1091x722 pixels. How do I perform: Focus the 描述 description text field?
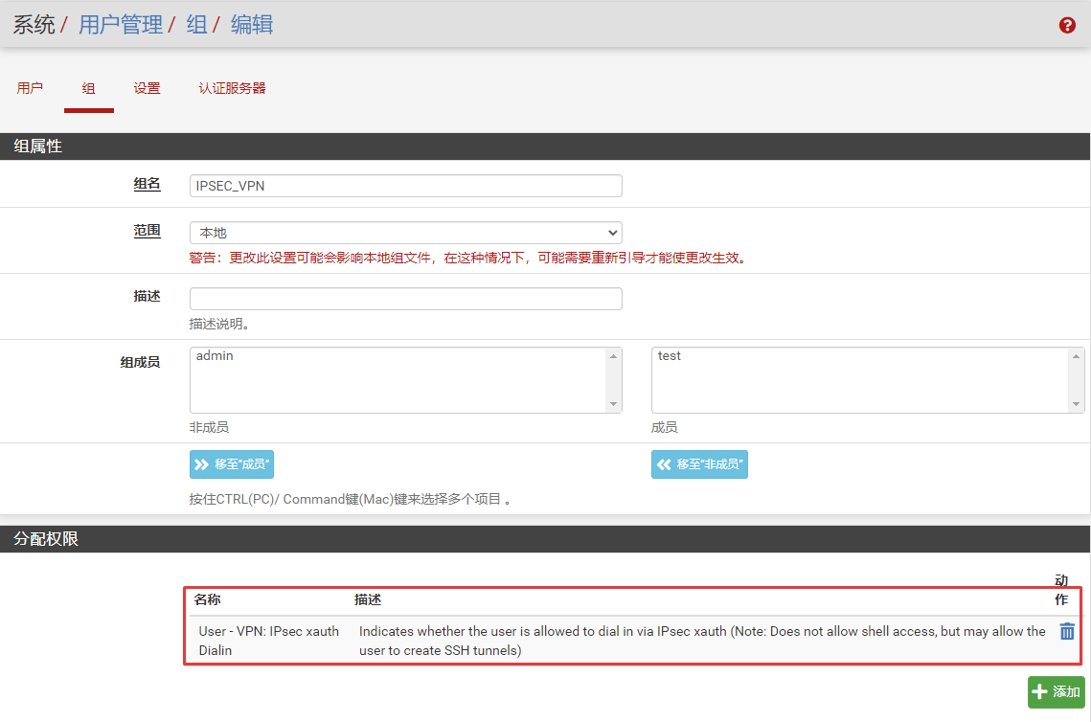(x=405, y=299)
